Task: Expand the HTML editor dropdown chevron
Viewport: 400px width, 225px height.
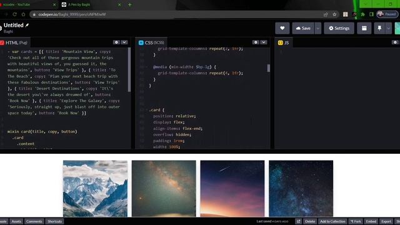Action: coord(124,42)
